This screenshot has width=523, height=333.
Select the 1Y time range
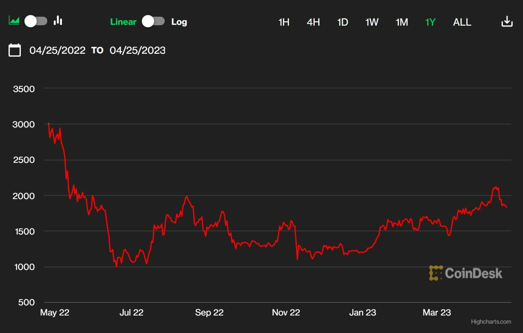click(x=430, y=22)
